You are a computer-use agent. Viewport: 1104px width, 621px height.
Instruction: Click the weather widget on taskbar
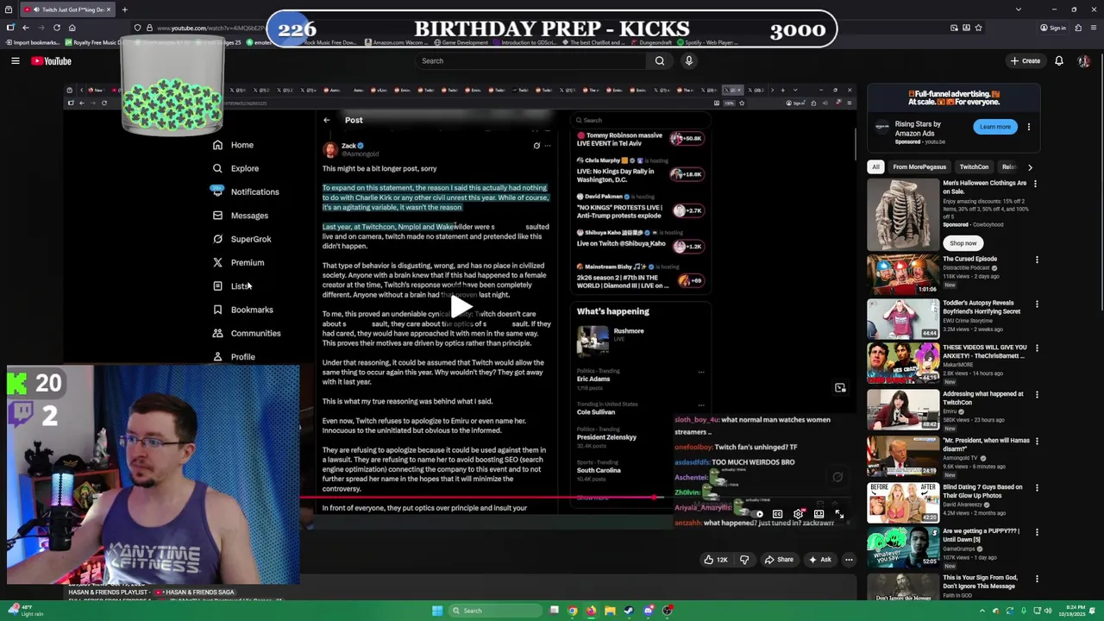tap(26, 611)
